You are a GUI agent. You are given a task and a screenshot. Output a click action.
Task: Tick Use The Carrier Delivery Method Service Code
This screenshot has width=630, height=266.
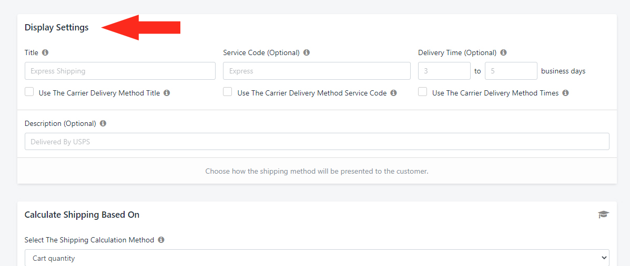(x=228, y=92)
